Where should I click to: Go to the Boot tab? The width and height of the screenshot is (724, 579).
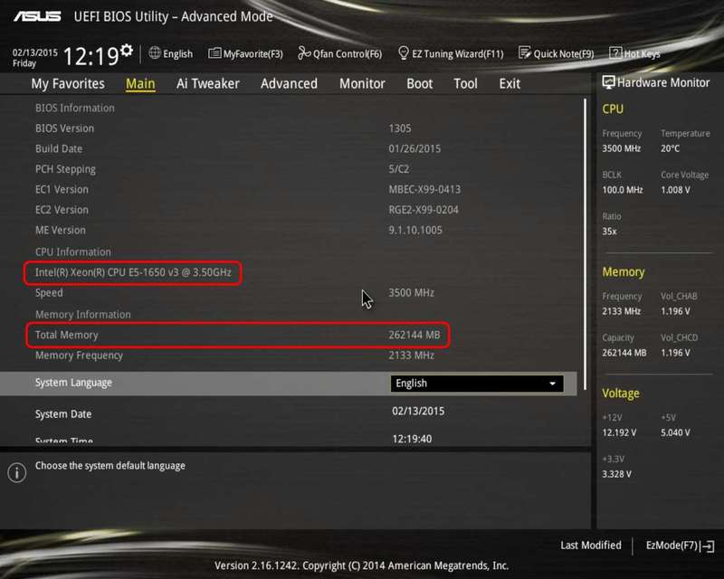pos(419,83)
